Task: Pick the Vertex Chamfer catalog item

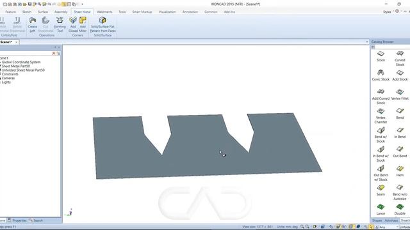Action: tap(381, 116)
